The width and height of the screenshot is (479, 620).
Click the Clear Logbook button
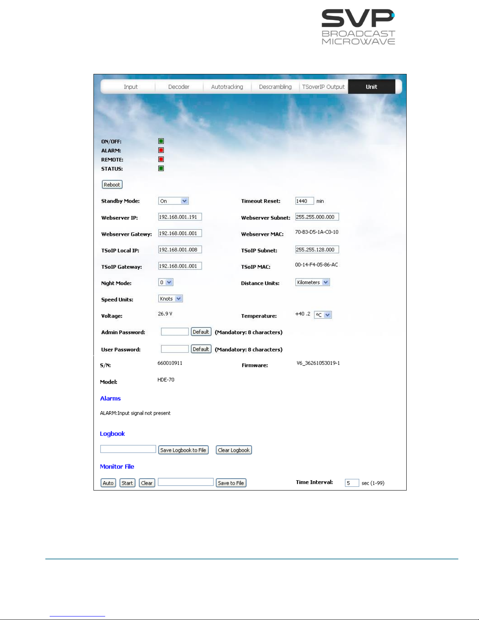234,450
